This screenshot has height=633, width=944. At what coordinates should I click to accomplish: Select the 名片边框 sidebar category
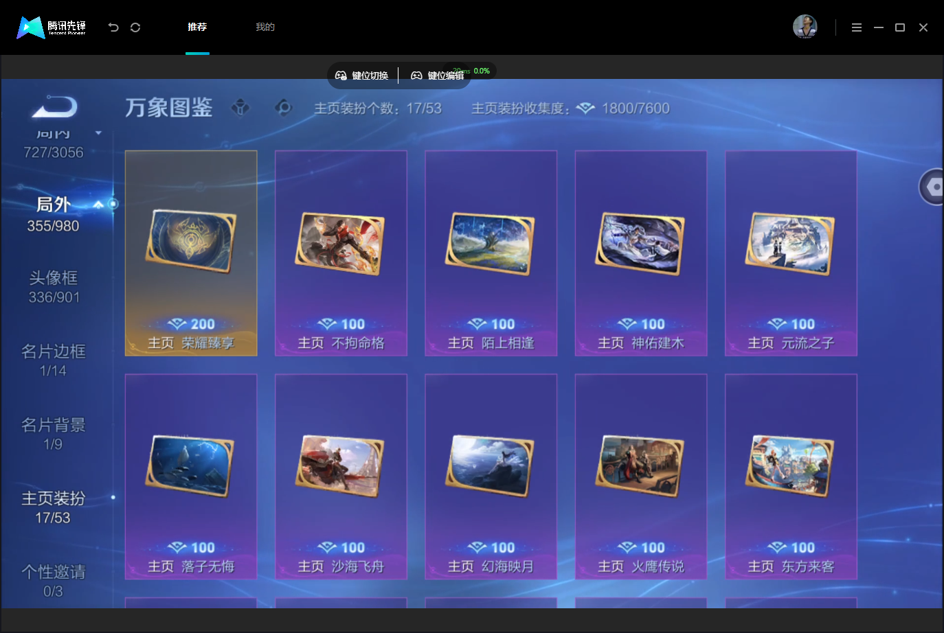click(54, 360)
